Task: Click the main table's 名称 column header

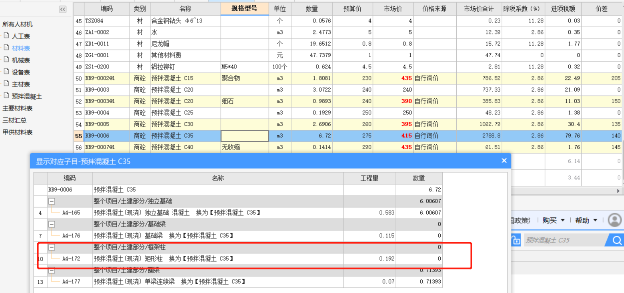Action: click(x=185, y=9)
